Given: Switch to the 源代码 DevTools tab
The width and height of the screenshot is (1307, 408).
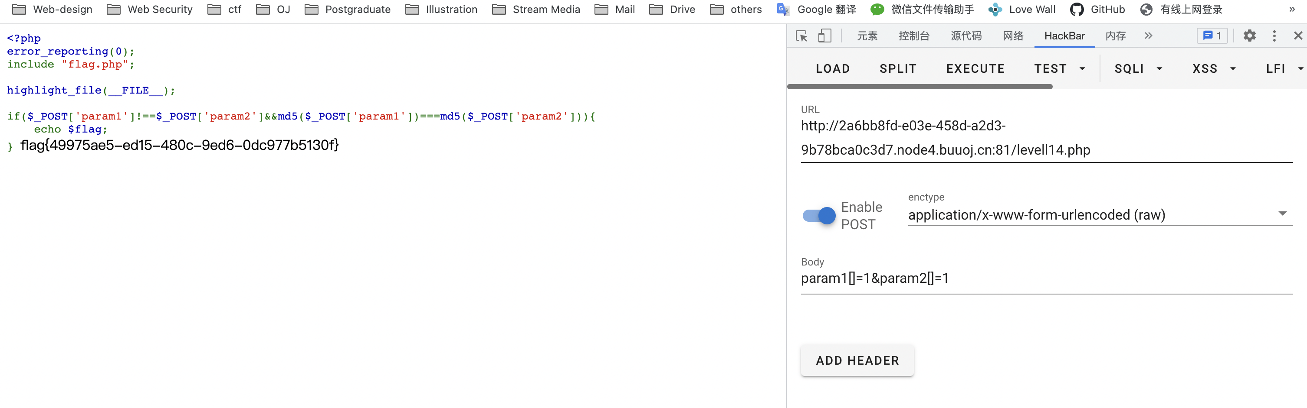Looking at the screenshot, I should (966, 36).
